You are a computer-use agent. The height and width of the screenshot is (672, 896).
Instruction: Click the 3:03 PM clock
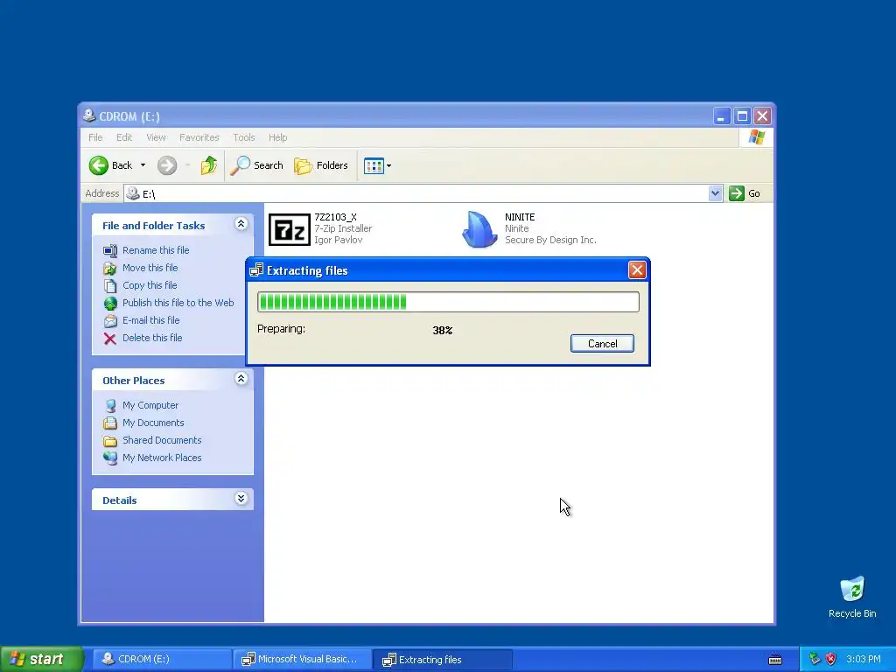864,660
